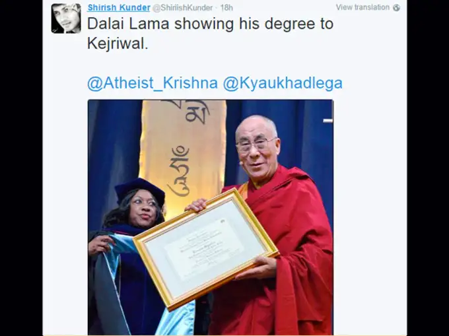Open the @Kyaukhadlega mention
The image size is (449, 336).
[x=283, y=83]
